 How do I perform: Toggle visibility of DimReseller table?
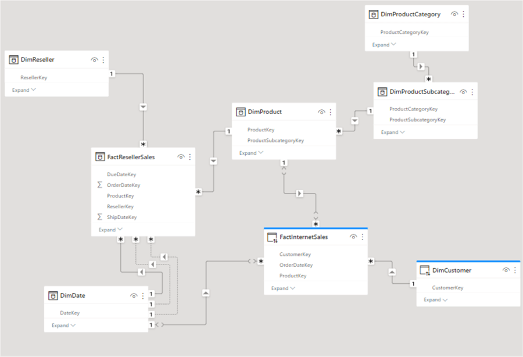pyautogui.click(x=94, y=60)
